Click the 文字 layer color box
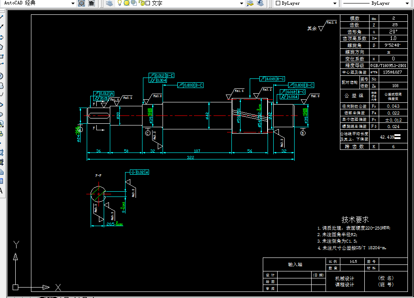The height and width of the screenshot is (298, 414). point(148,3)
